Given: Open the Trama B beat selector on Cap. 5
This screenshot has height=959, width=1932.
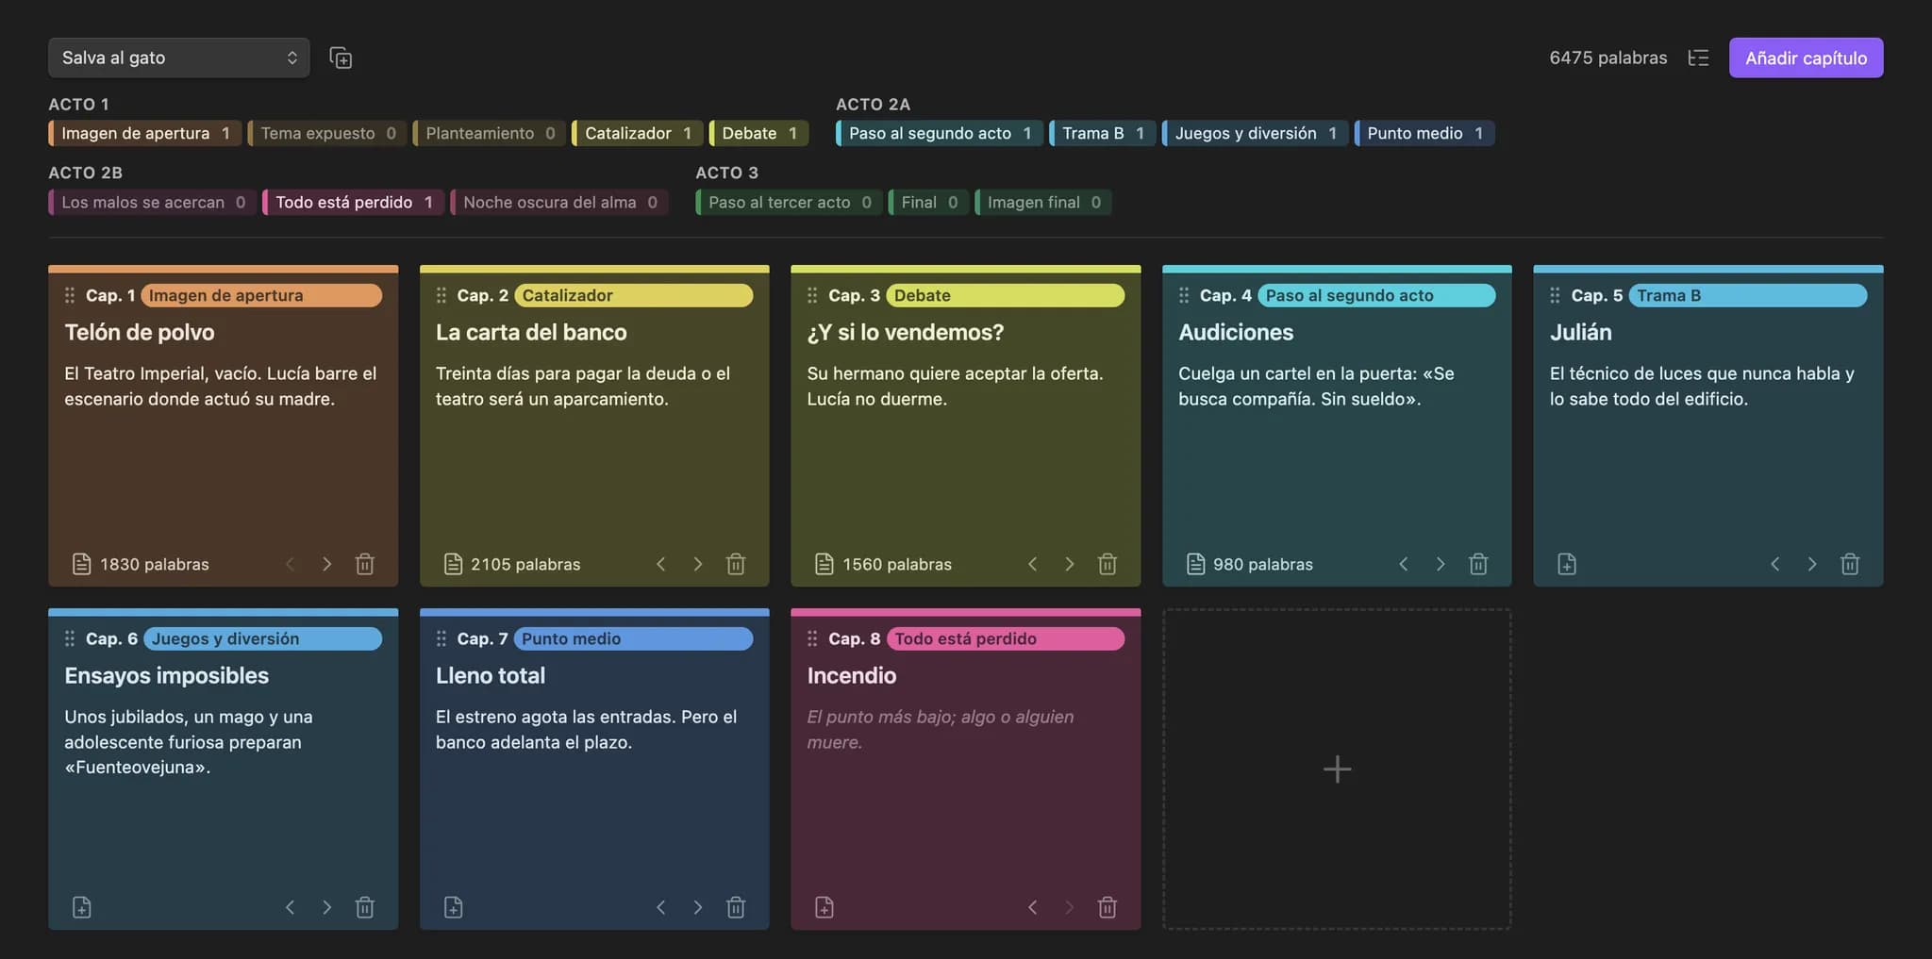Looking at the screenshot, I should coord(1747,295).
